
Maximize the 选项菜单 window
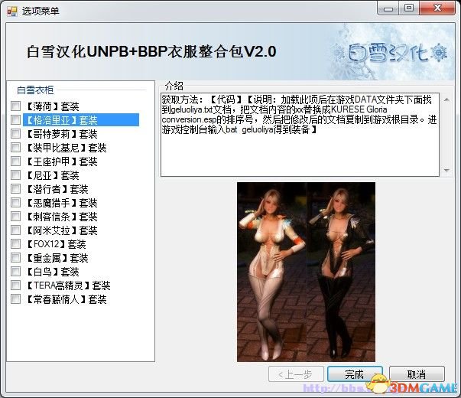click(x=409, y=8)
